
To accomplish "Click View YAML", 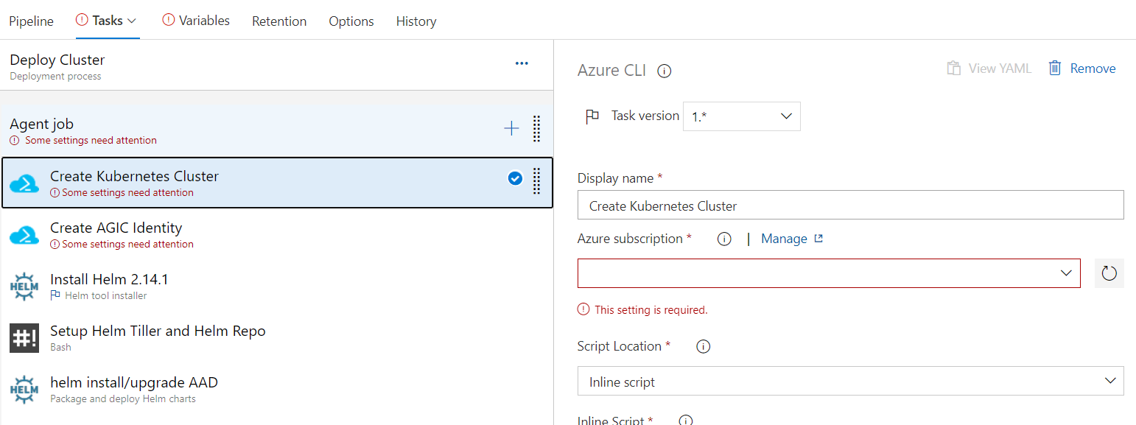I will tap(989, 69).
